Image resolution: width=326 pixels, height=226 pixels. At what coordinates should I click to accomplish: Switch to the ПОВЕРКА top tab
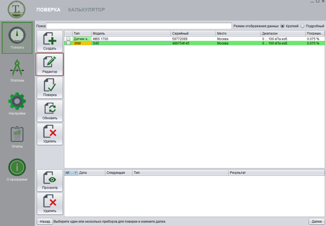click(48, 10)
